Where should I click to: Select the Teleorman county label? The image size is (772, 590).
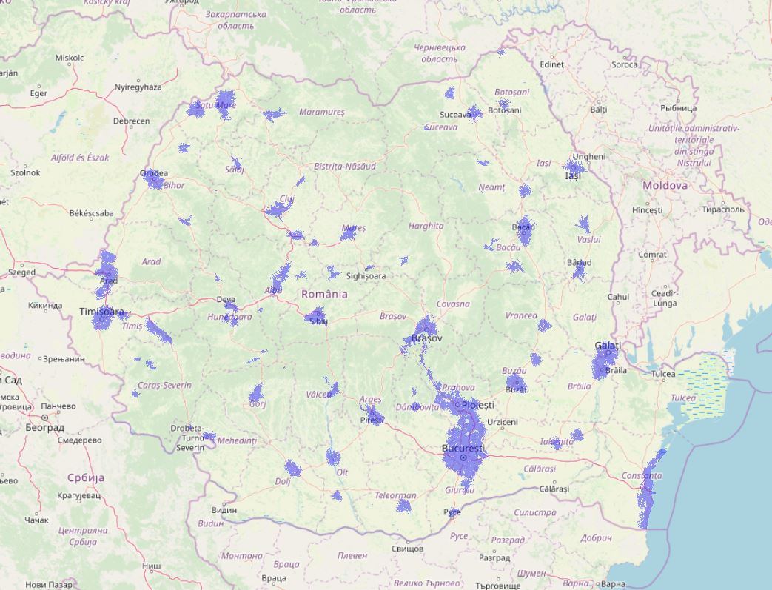click(x=395, y=495)
